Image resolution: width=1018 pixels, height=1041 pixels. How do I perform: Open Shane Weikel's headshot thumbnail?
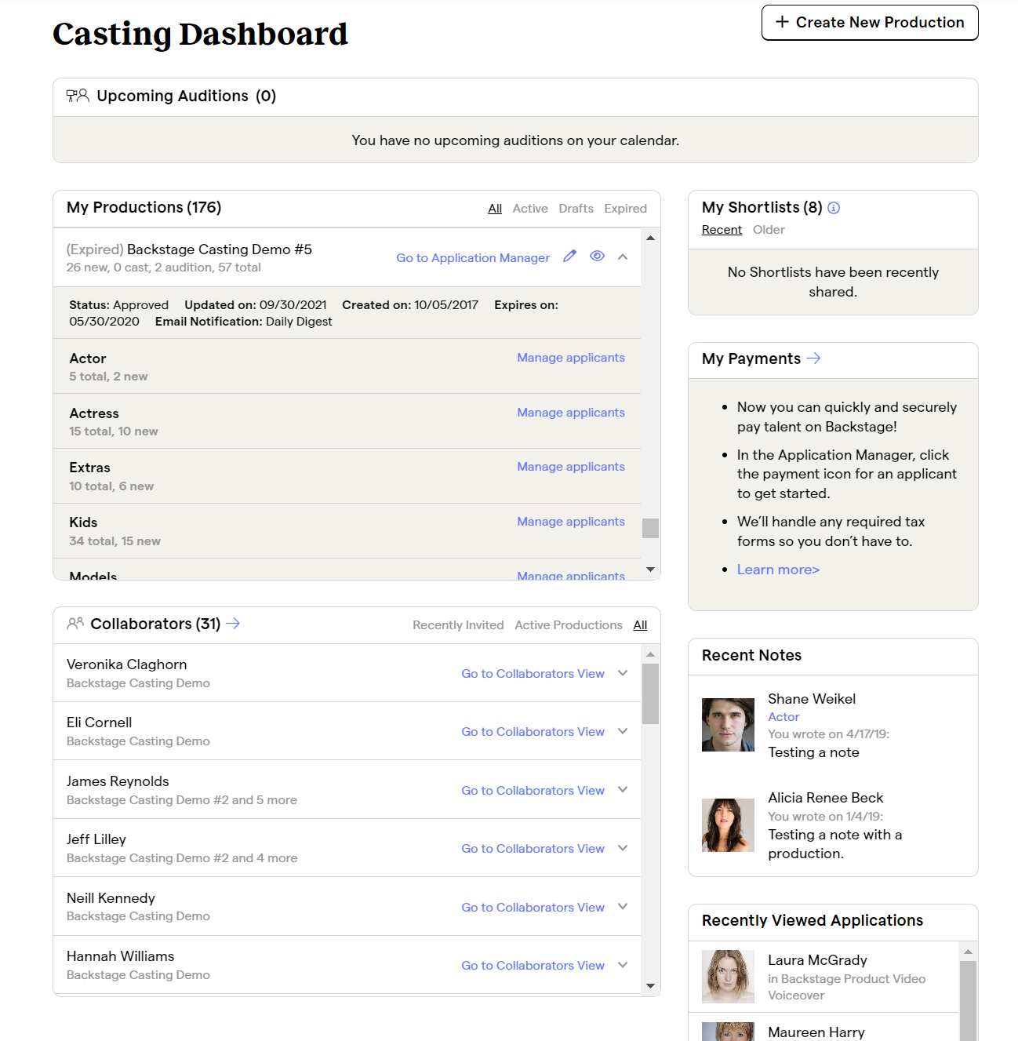(727, 724)
